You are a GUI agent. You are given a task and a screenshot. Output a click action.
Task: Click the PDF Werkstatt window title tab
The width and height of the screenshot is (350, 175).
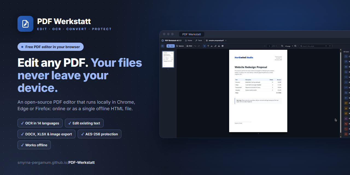coord(192,34)
